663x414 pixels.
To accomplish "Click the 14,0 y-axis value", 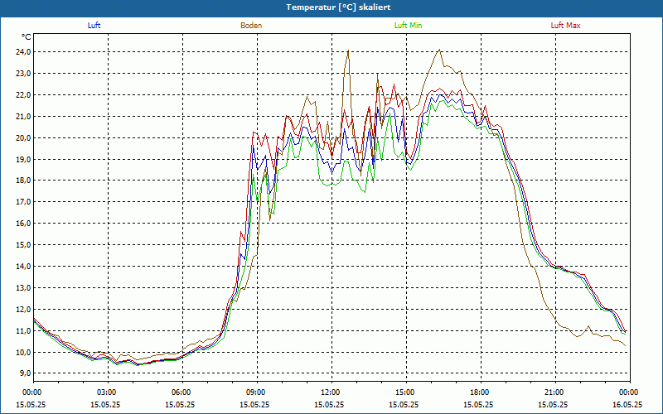I will coord(23,267).
